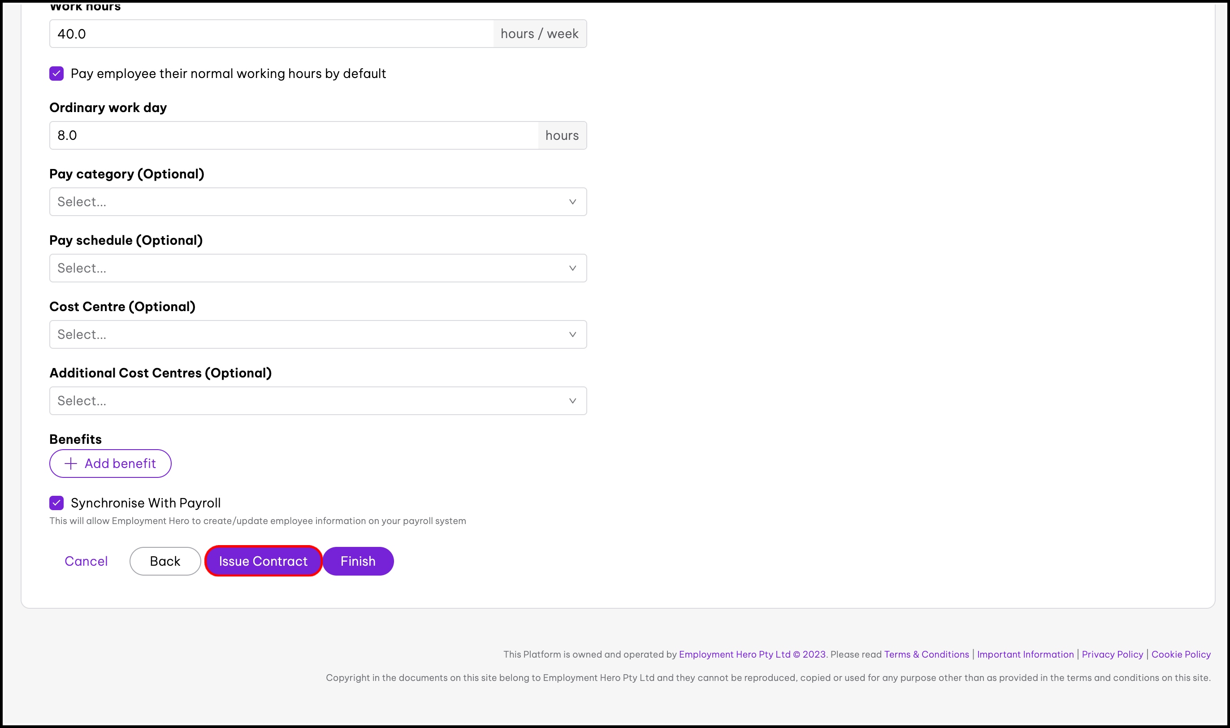This screenshot has height=728, width=1230.
Task: Click the Ordinary work day input
Action: click(x=293, y=135)
